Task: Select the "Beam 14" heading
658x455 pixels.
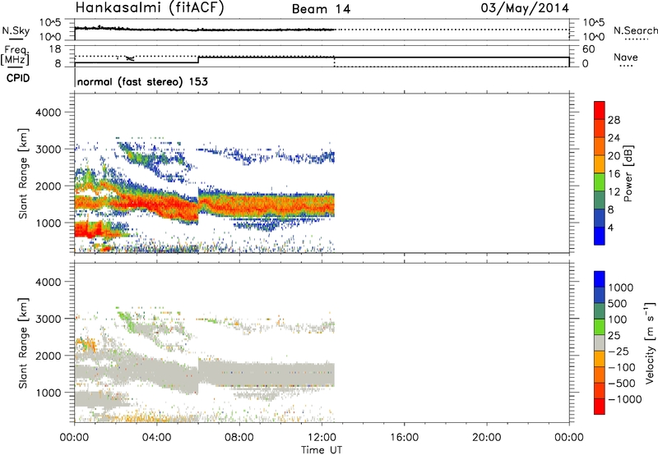Action: pyautogui.click(x=321, y=9)
